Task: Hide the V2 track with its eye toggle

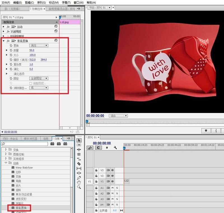Action: point(112,176)
